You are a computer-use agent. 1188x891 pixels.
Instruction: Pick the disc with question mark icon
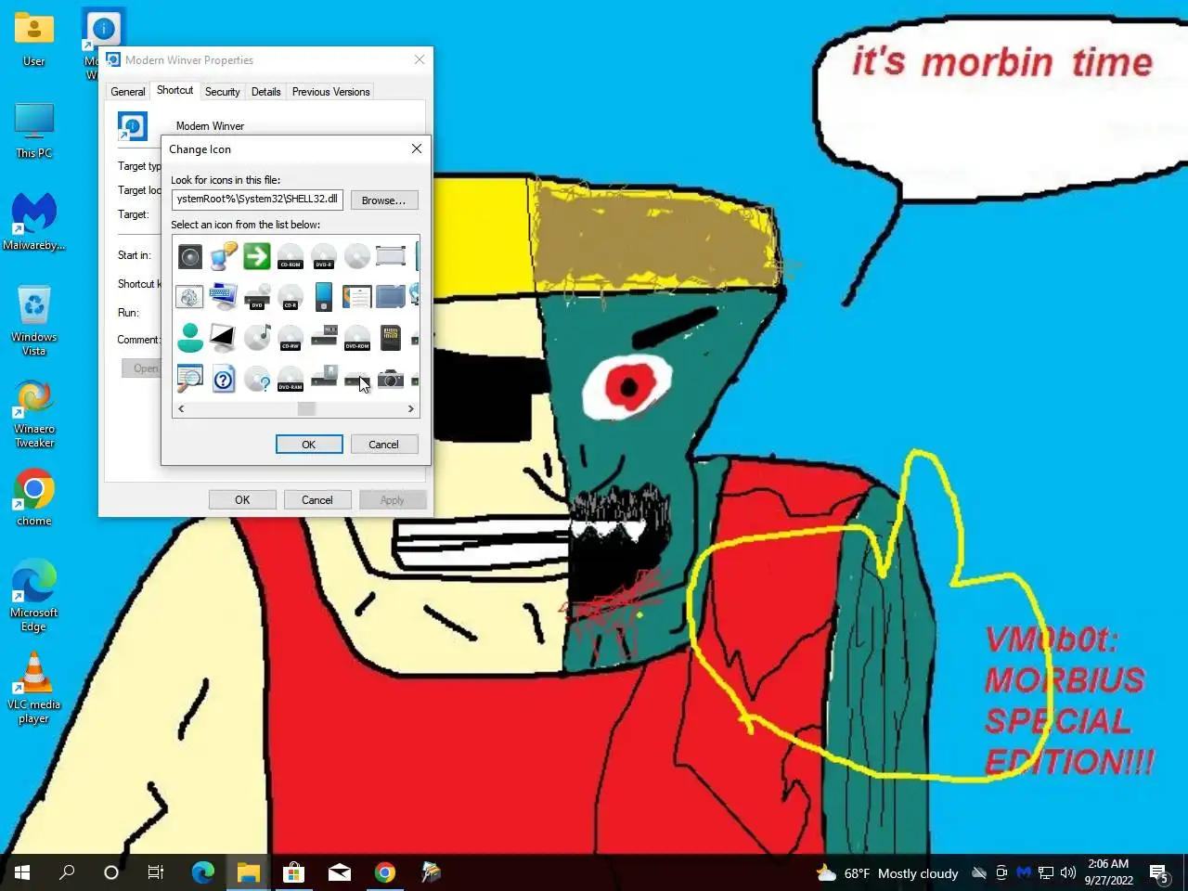[257, 379]
